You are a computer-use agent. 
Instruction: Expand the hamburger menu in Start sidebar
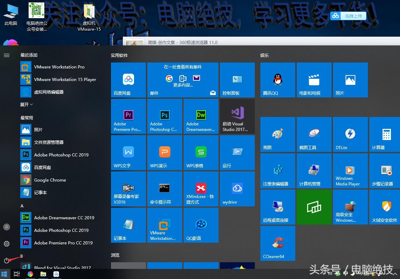click(6, 54)
